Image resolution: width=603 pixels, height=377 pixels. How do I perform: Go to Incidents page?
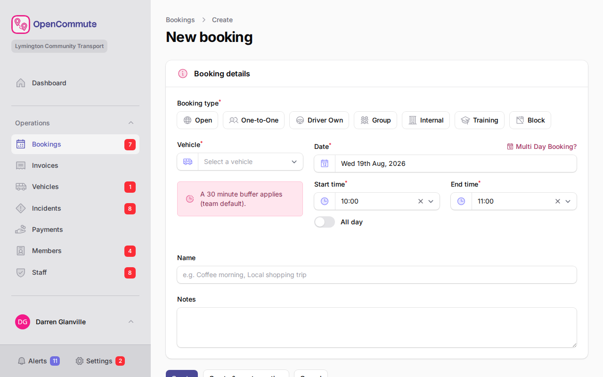coord(75,208)
